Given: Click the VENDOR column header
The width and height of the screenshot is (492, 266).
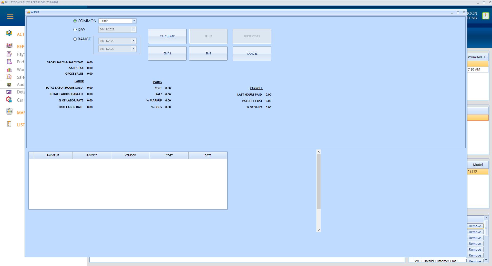Looking at the screenshot, I should point(130,155).
